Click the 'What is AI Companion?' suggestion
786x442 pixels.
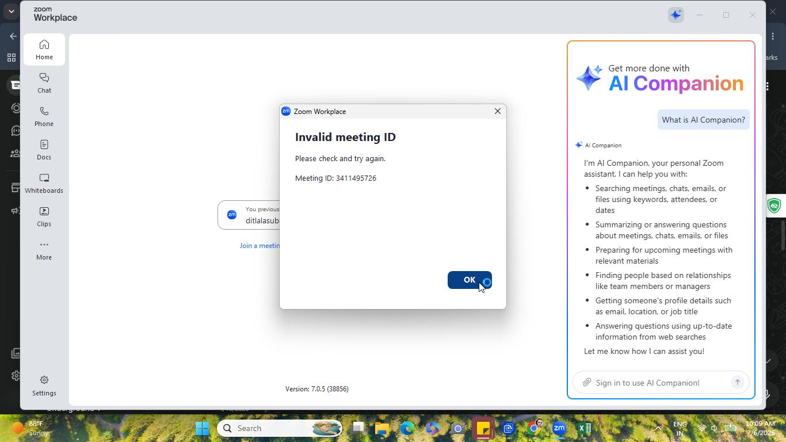point(703,120)
